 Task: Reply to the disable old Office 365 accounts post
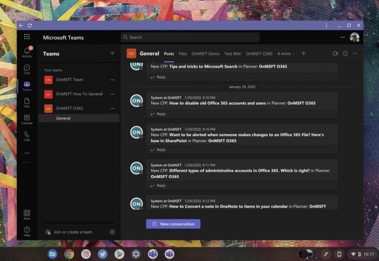(158, 114)
